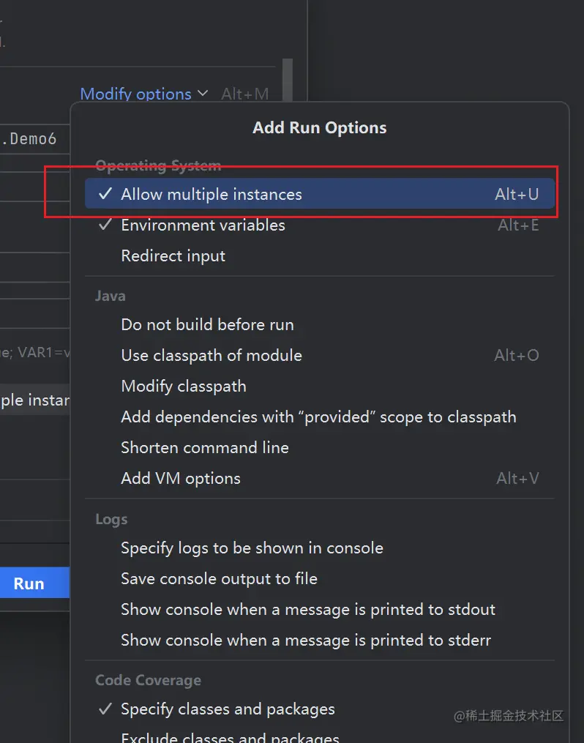Enable Show console when printed to stderr
Image resolution: width=584 pixels, height=743 pixels.
click(x=306, y=641)
